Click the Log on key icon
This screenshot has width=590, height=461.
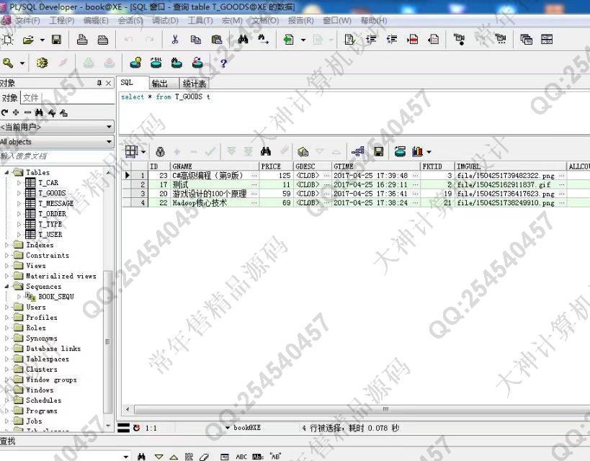(x=7, y=63)
